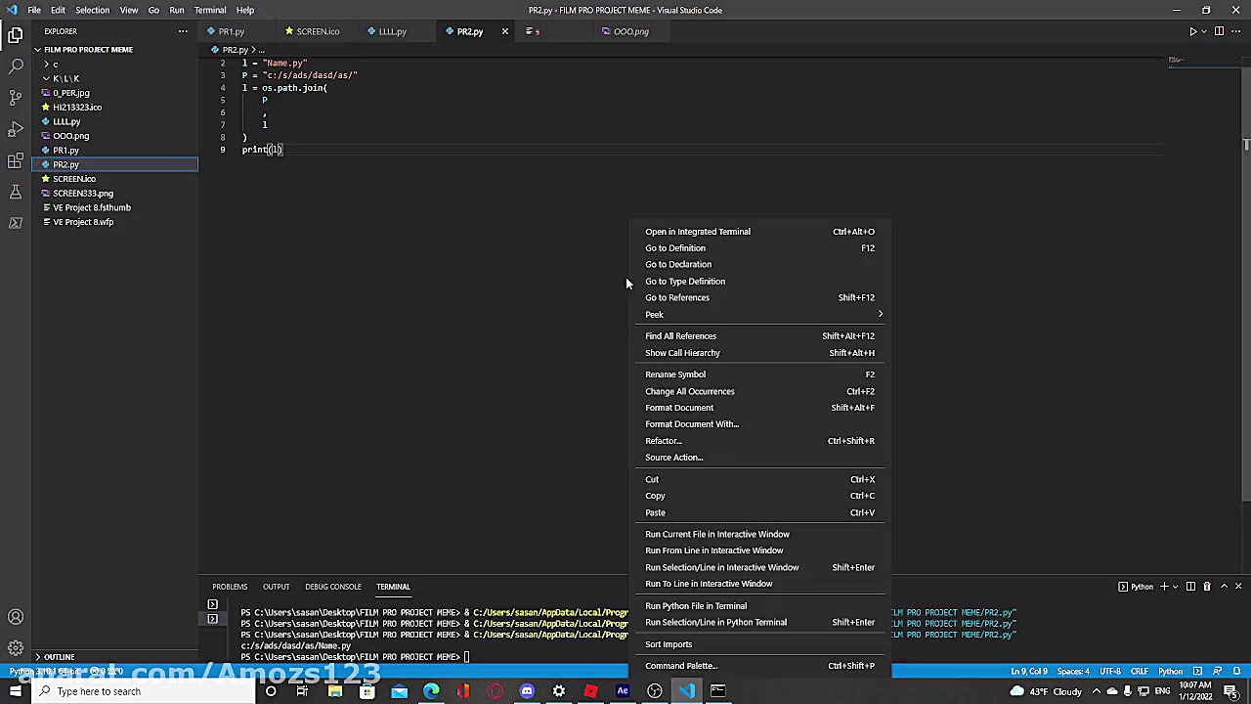Open the Manage gear in activity bar
This screenshot has width=1251, height=704.
(x=16, y=647)
